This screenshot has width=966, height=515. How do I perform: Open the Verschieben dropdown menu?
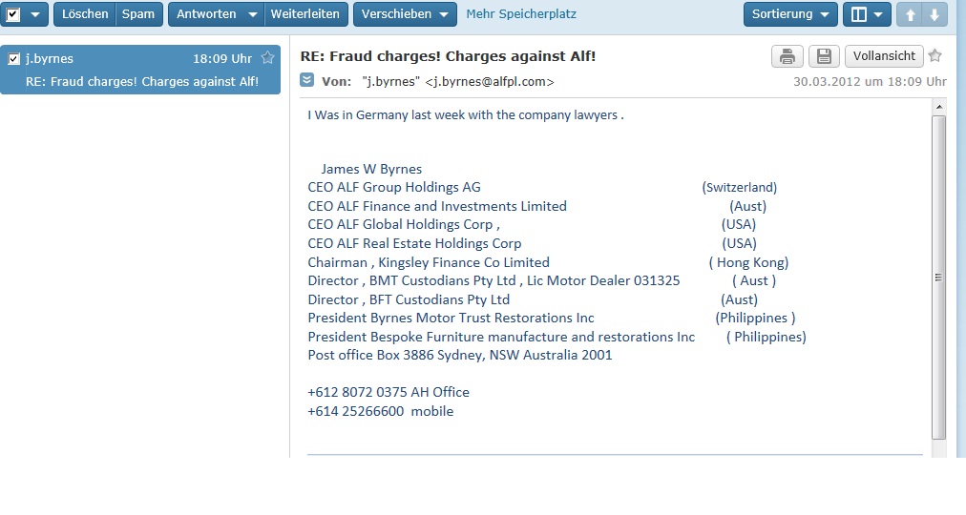click(x=405, y=14)
